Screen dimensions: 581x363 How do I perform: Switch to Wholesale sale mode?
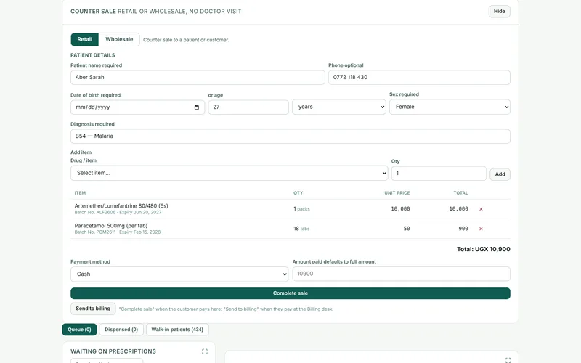(119, 39)
